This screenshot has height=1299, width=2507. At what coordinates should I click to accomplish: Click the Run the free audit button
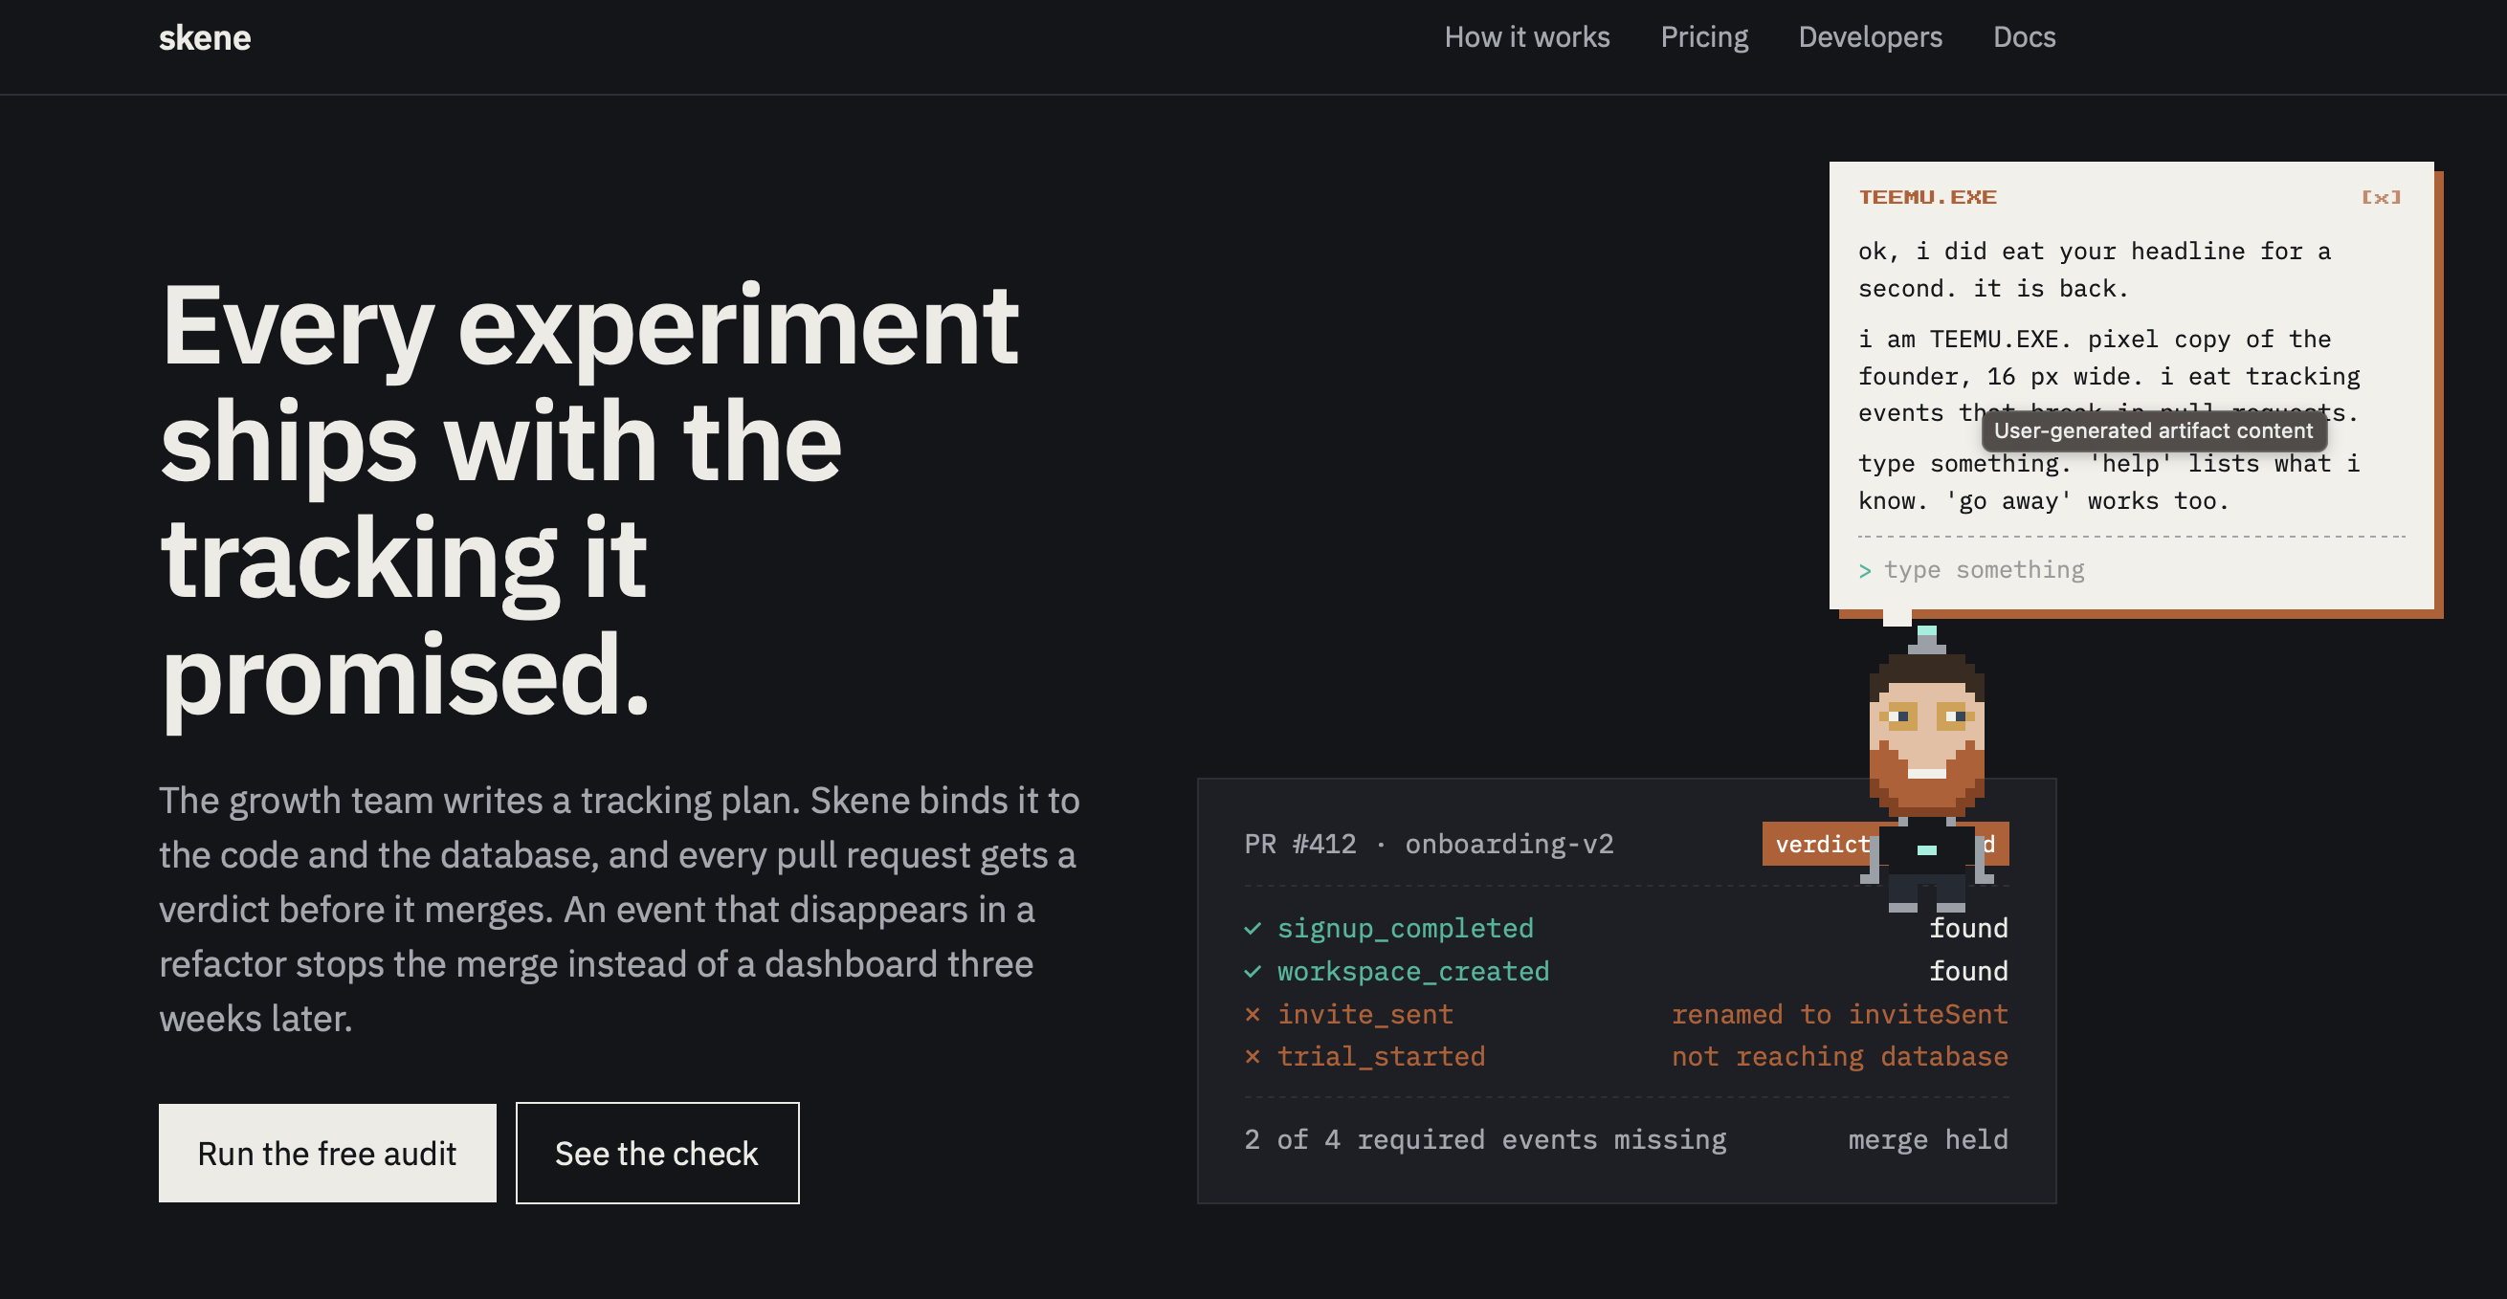(327, 1153)
